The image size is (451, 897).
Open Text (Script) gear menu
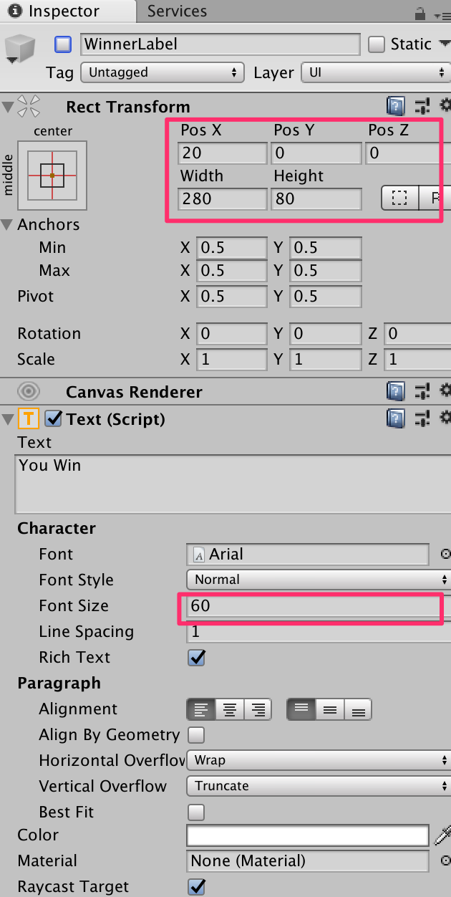445,418
